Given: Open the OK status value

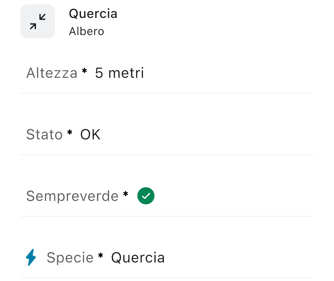Looking at the screenshot, I should coord(90,135).
